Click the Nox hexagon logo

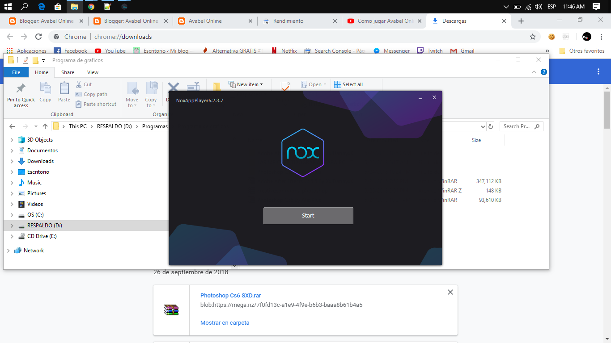303,153
